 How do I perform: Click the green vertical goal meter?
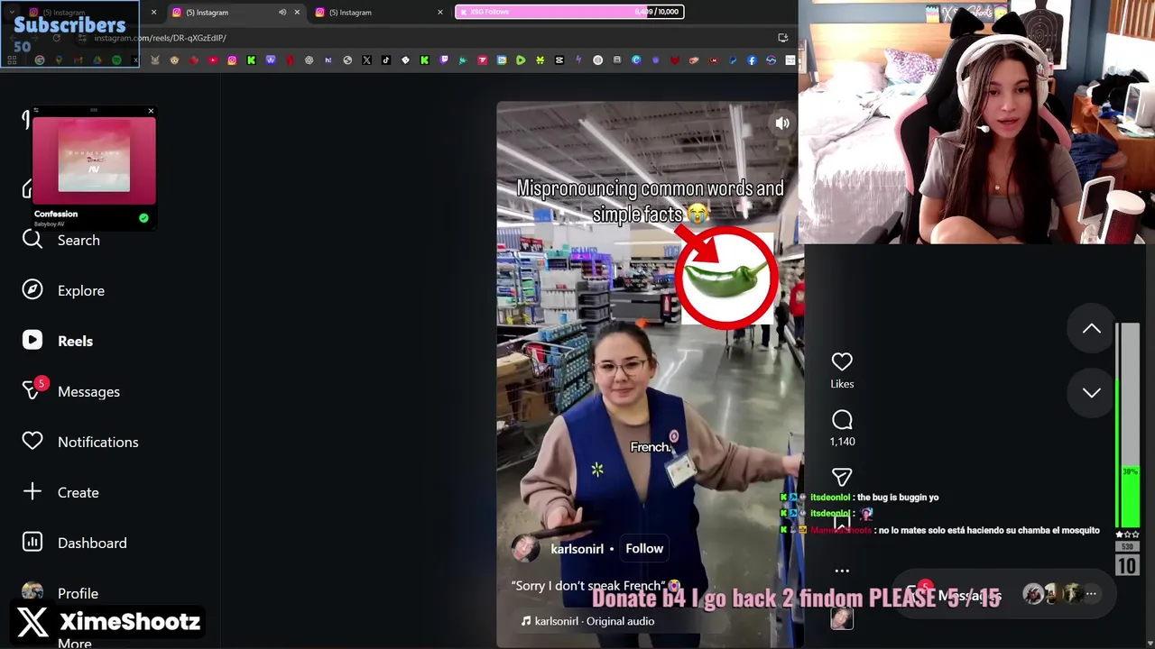pyautogui.click(x=1128, y=425)
